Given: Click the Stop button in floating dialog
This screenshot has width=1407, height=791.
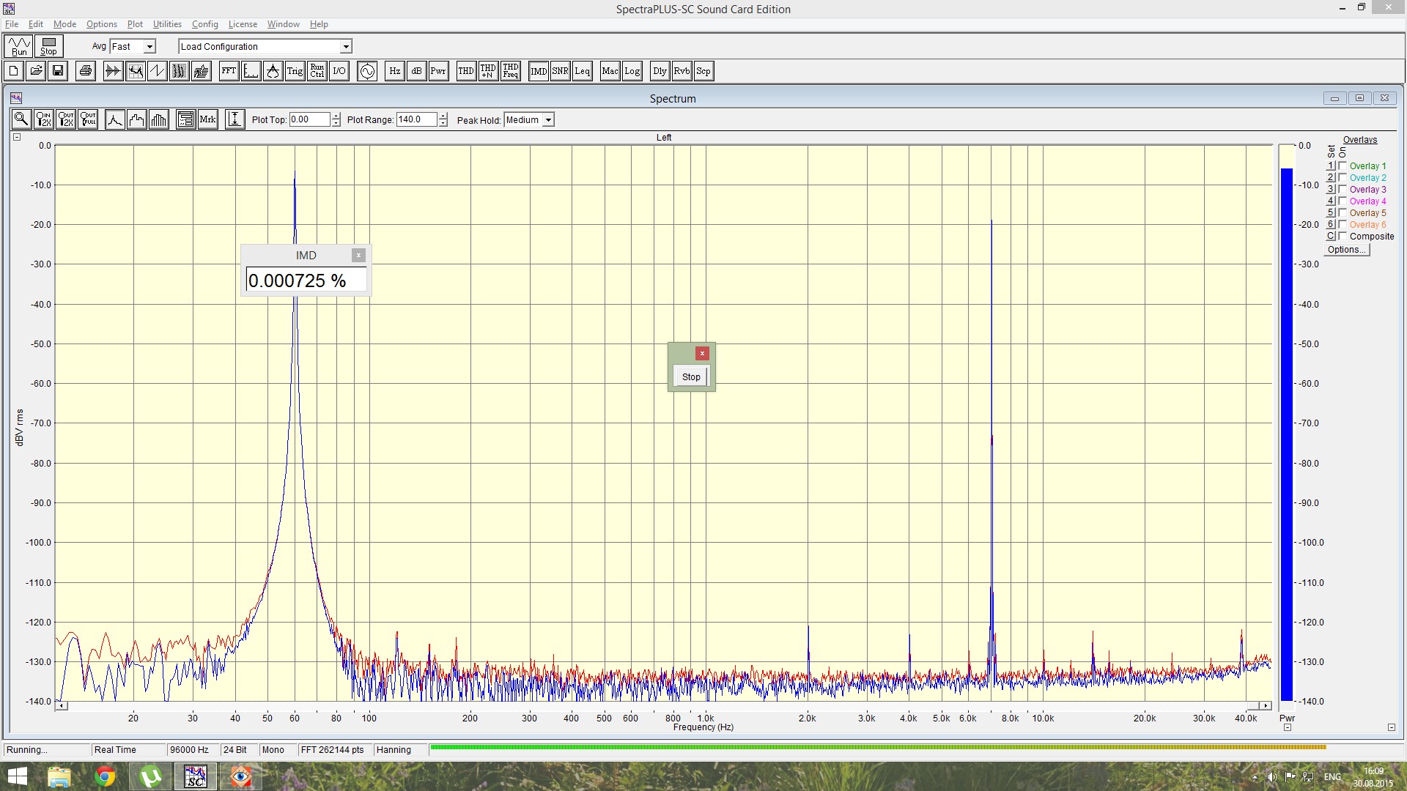Looking at the screenshot, I should (x=691, y=377).
